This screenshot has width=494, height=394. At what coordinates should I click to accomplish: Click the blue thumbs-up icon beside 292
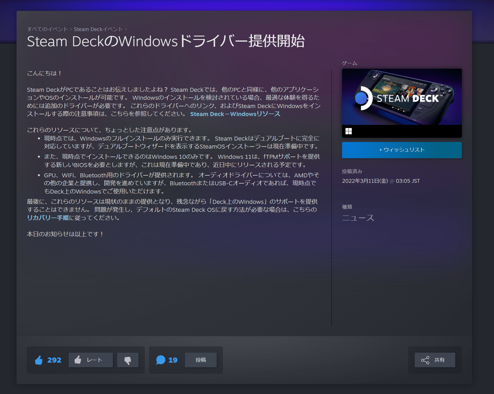[x=39, y=360]
